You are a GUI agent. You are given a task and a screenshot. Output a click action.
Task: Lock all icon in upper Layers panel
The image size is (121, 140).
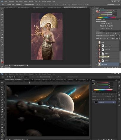pos(107,39)
